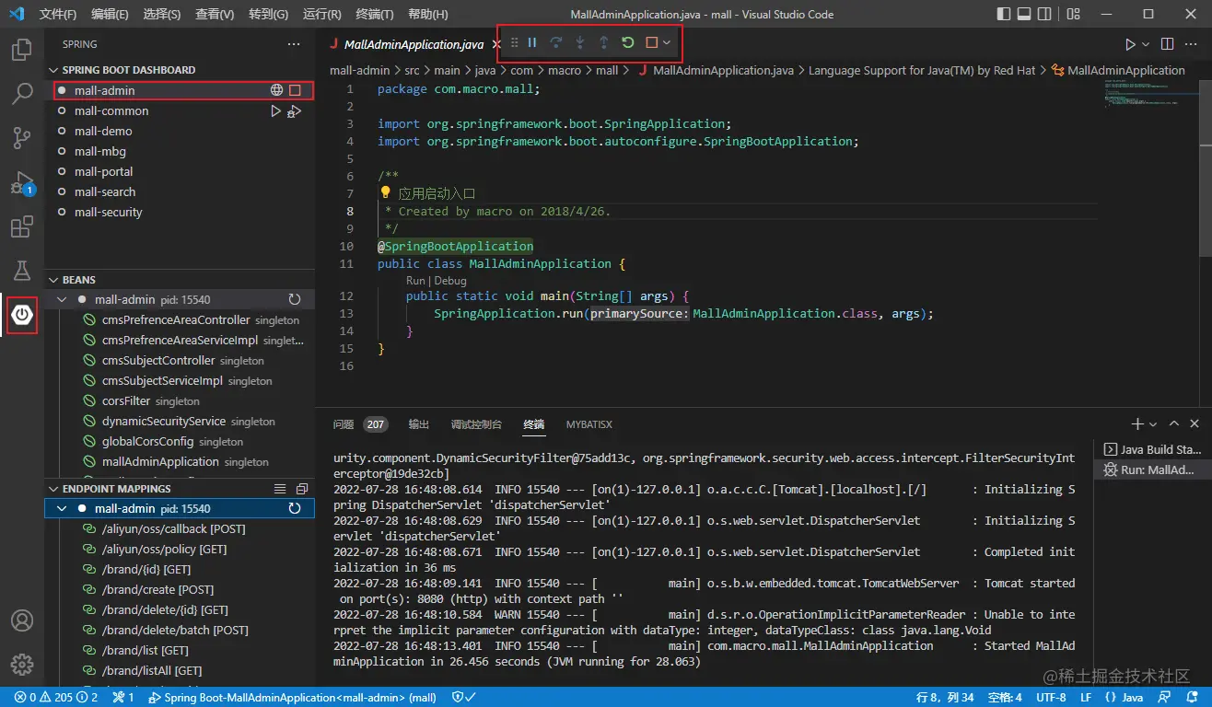Screen dimensions: 1212x707
Task: Click the Endpoint Mappings list view icon
Action: pyautogui.click(x=280, y=489)
